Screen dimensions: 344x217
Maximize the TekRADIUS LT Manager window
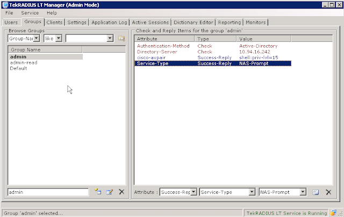332,5
